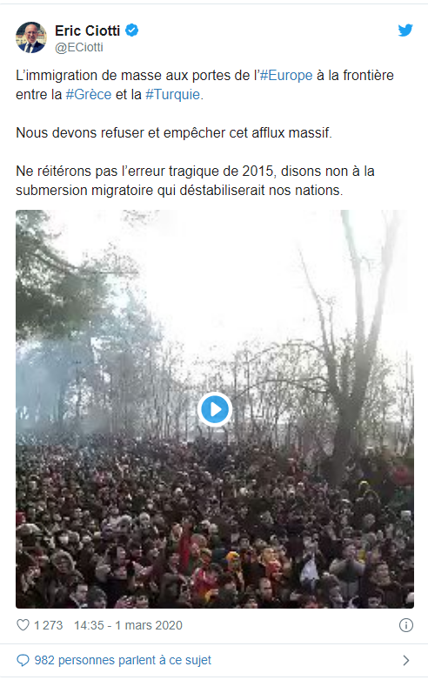Play the embedded crowd video
428x680 pixels.
point(215,409)
